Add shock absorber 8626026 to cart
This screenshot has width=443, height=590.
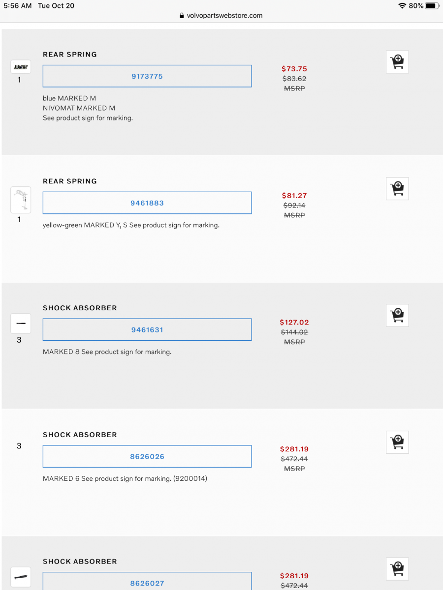[x=397, y=442]
